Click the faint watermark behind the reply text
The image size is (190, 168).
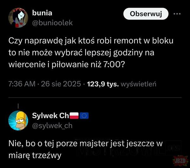click(x=129, y=148)
